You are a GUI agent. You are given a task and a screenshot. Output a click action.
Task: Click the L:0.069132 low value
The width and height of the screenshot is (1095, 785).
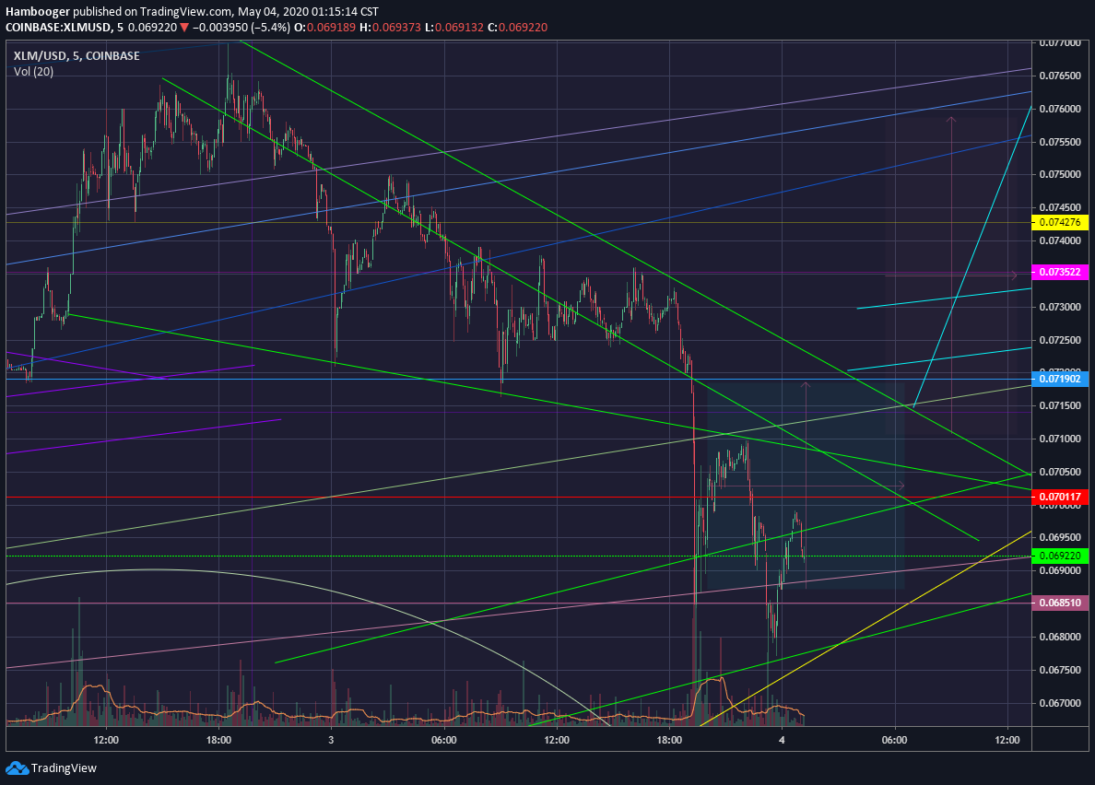[453, 28]
